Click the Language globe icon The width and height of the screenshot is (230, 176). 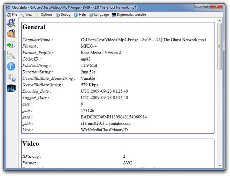pyautogui.click(x=91, y=15)
